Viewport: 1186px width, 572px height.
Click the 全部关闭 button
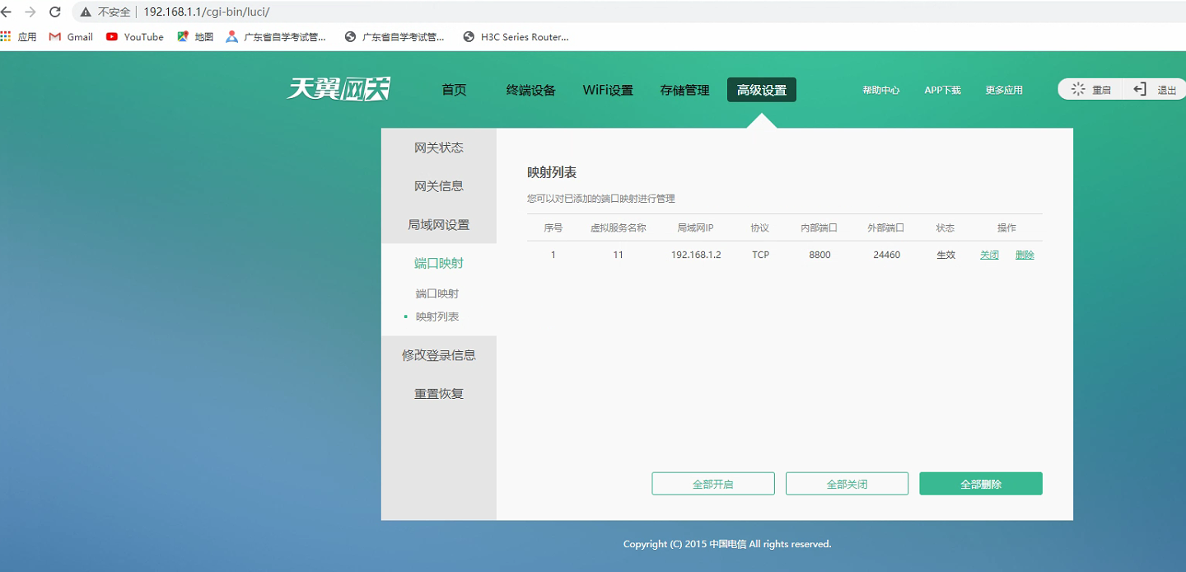[x=847, y=484]
